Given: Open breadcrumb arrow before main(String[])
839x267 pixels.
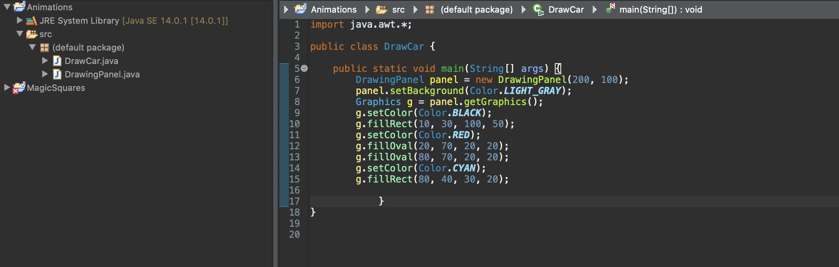Looking at the screenshot, I should click(x=595, y=9).
